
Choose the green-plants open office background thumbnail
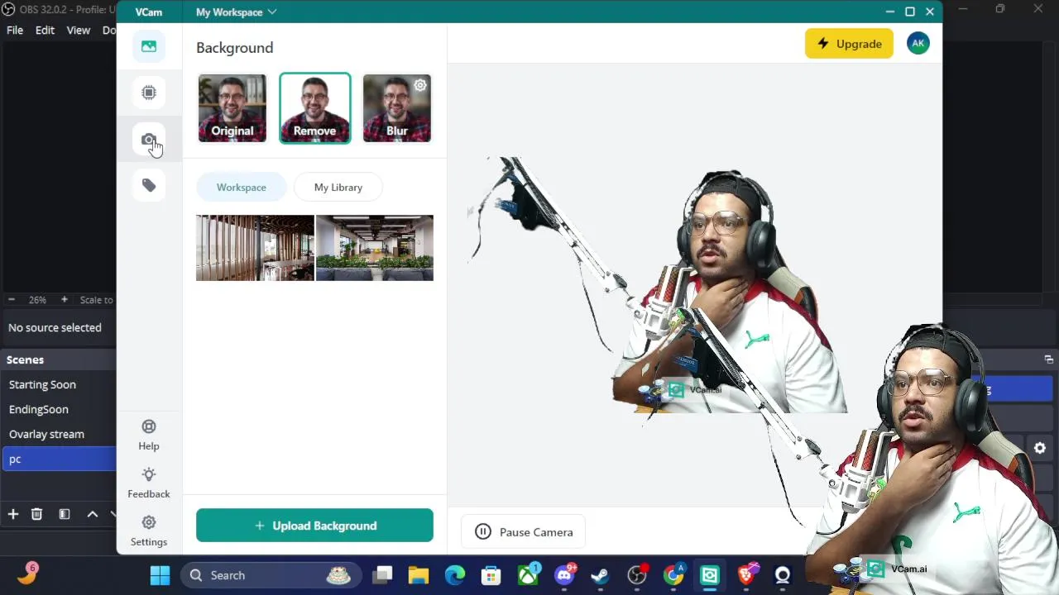[375, 248]
